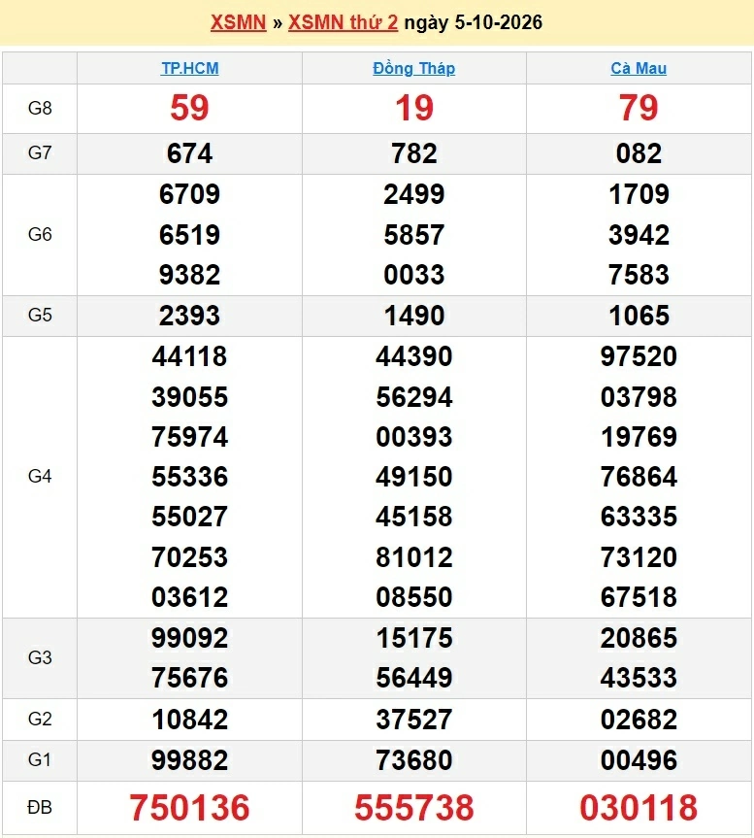Click Cà Mau G2 number 02682
This screenshot has width=754, height=838.
639,720
